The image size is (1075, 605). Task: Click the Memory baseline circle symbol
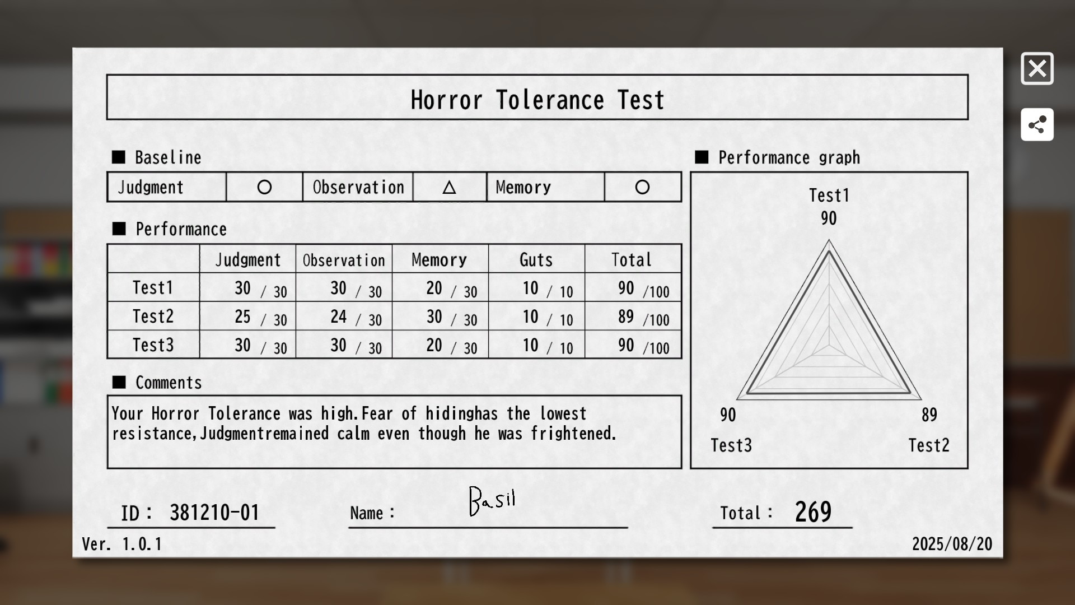click(x=642, y=187)
